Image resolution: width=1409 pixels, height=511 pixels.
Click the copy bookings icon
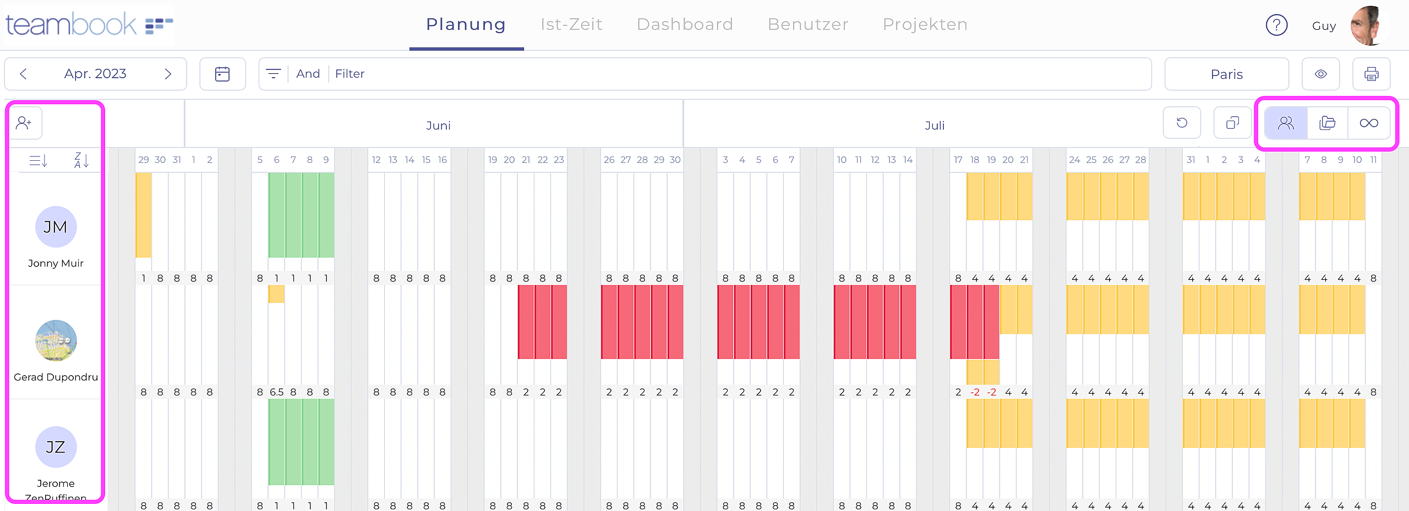pos(1232,123)
